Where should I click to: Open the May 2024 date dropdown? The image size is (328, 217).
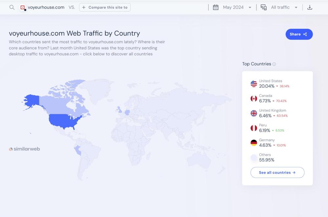(x=237, y=7)
